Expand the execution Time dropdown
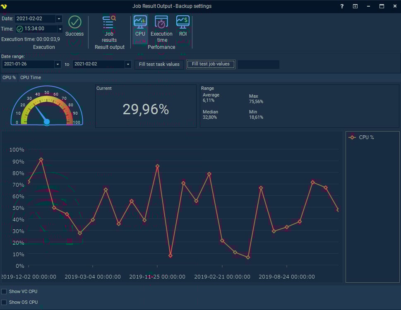 pos(60,29)
